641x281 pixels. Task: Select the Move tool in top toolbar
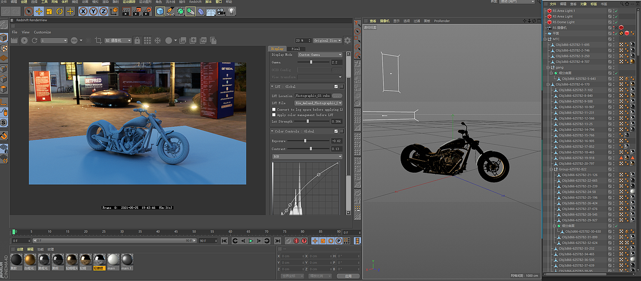tap(39, 11)
